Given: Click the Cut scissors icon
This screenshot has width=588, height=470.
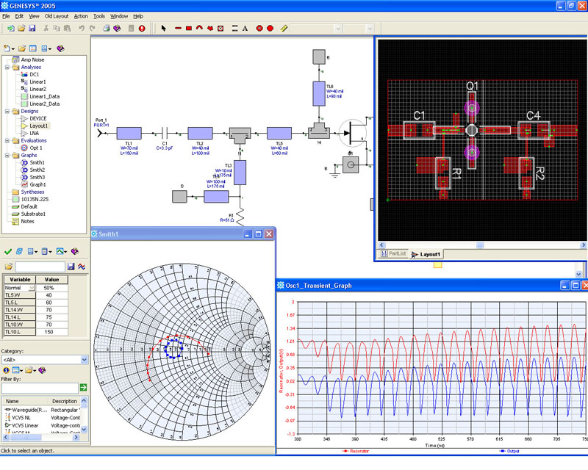Looking at the screenshot, I should coord(46,28).
